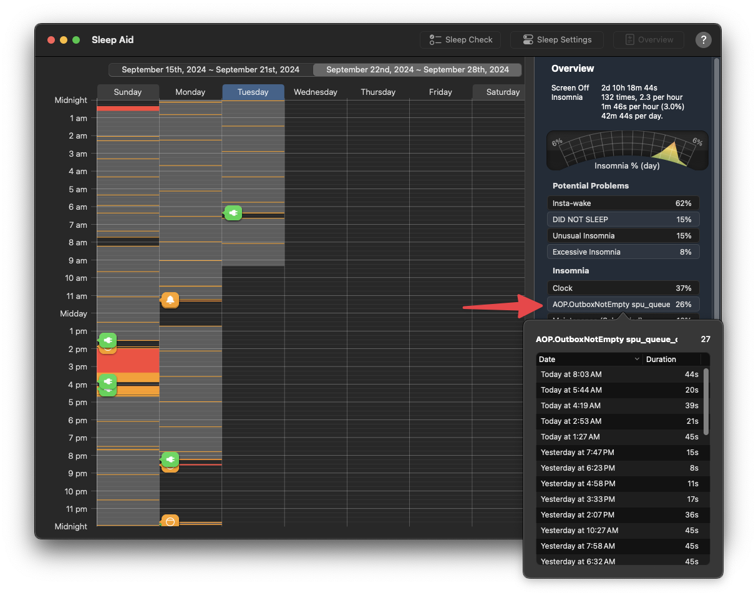Select the Yesterday at 7:47 PM entry
This screenshot has width=756, height=603.
point(619,453)
